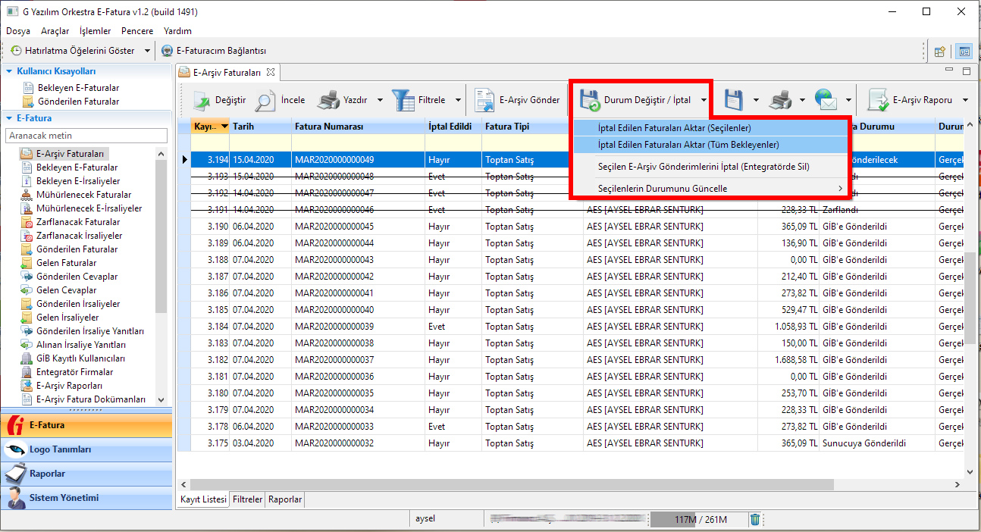Click the E-Faturacım Bağlantısı icon
The height and width of the screenshot is (532, 981).
pyautogui.click(x=168, y=51)
